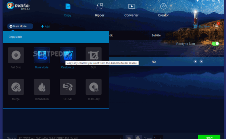Click the Main Movie label text
226x139 pixels.
pos(42,68)
